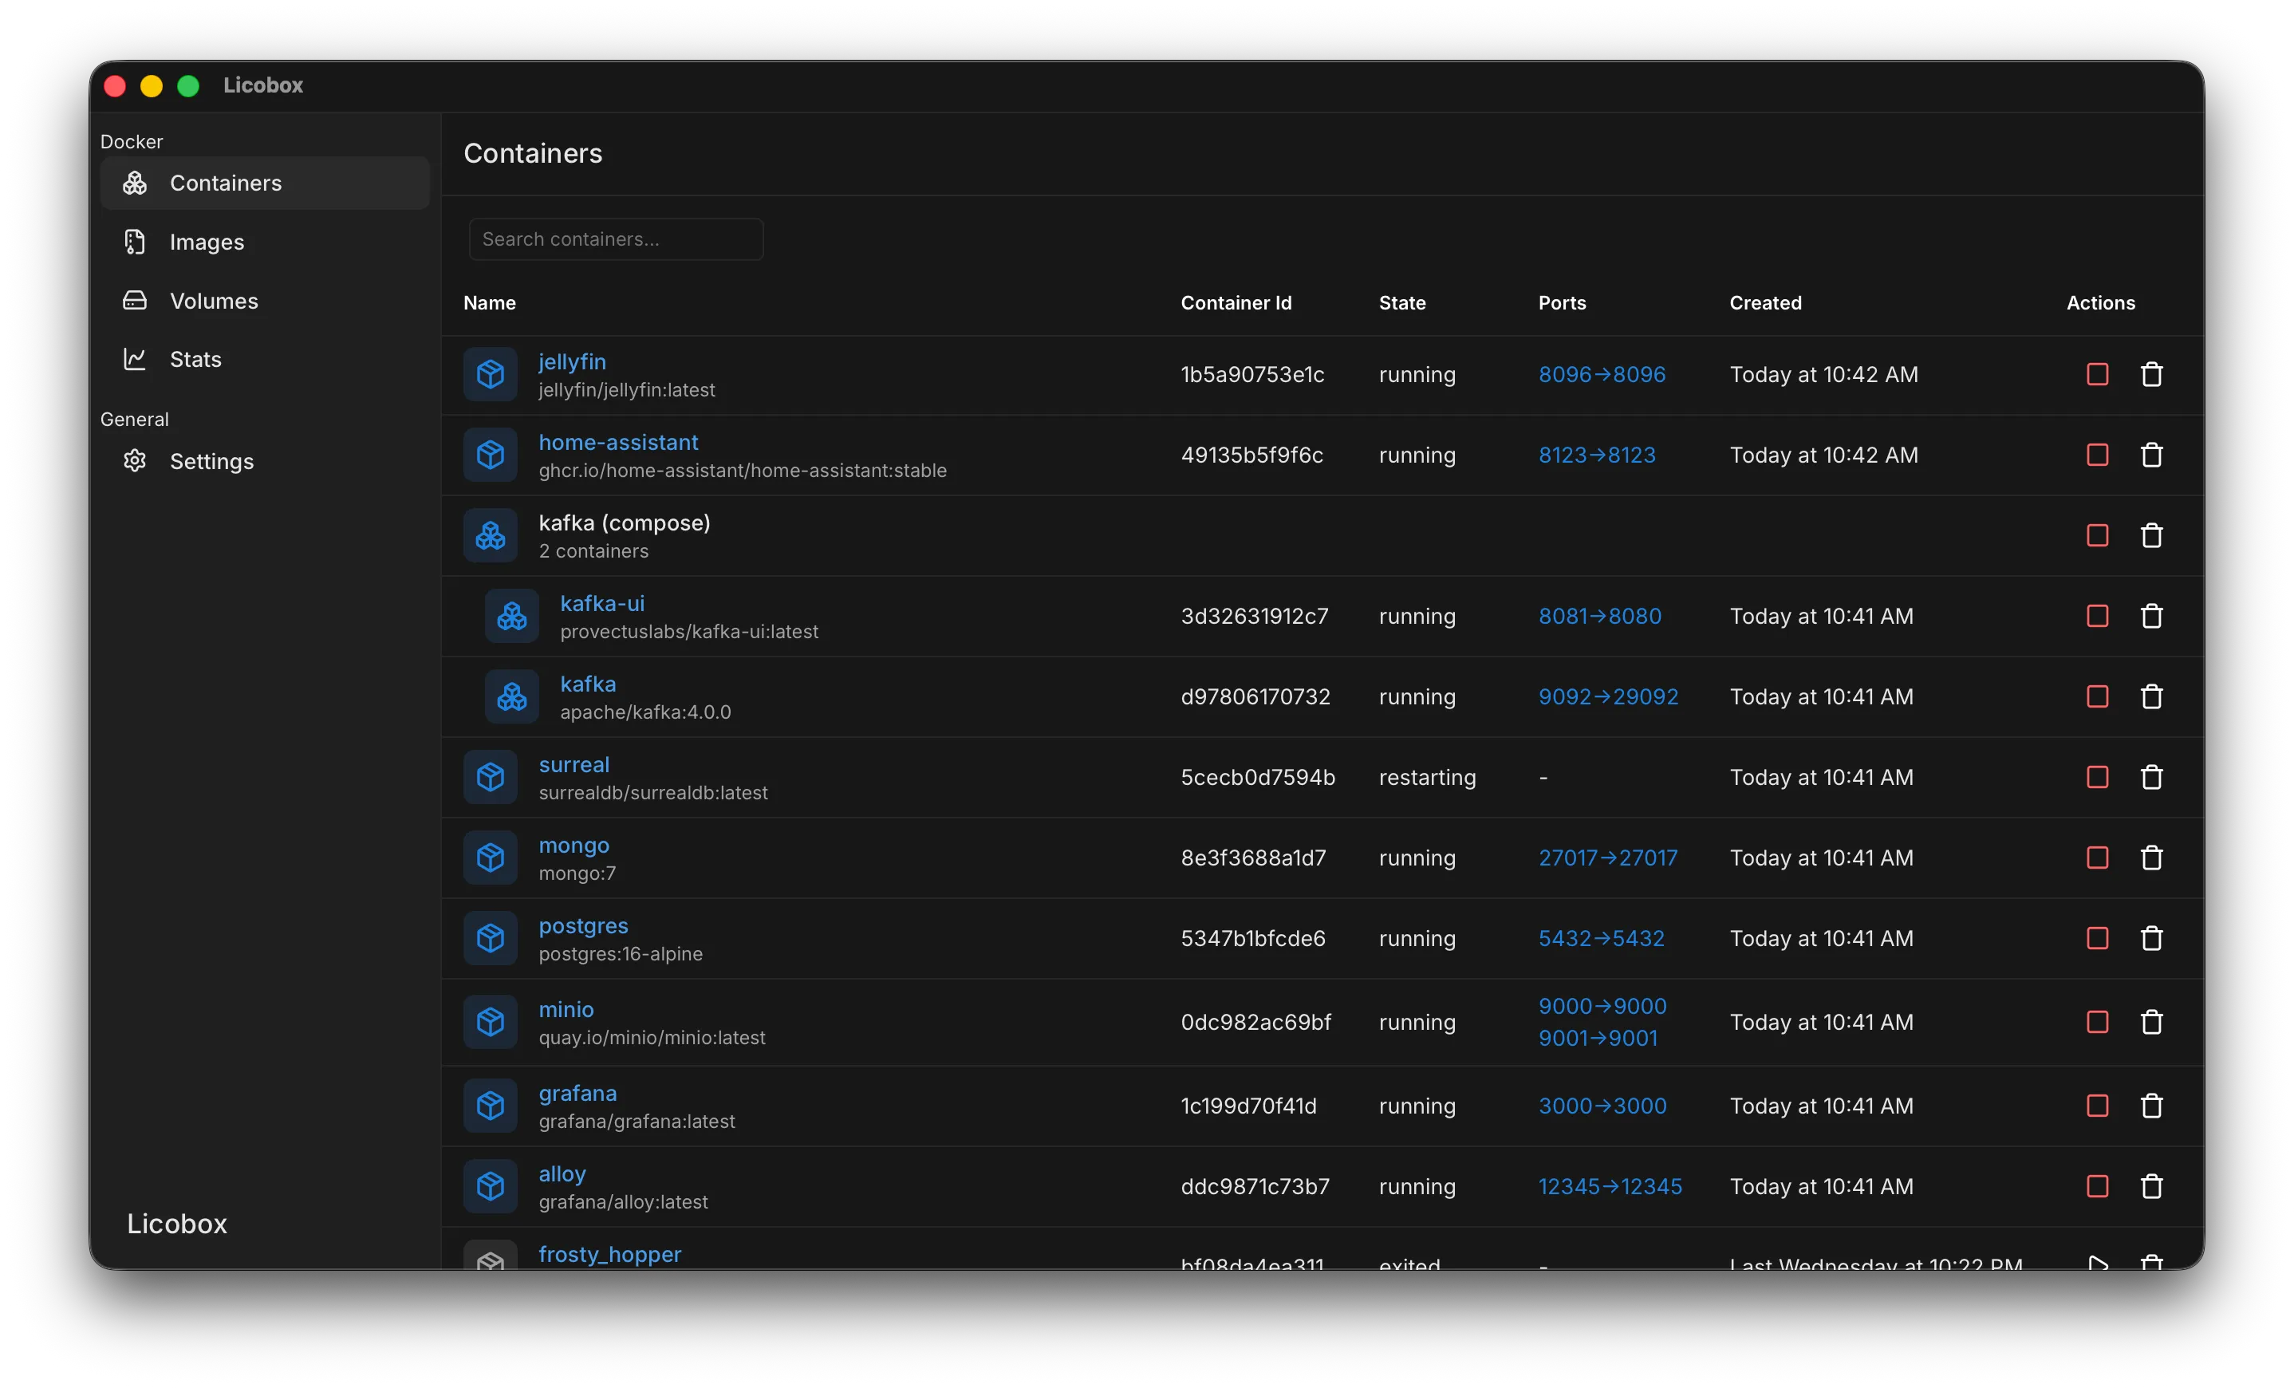Click the jellyfin container cube icon

(491, 374)
